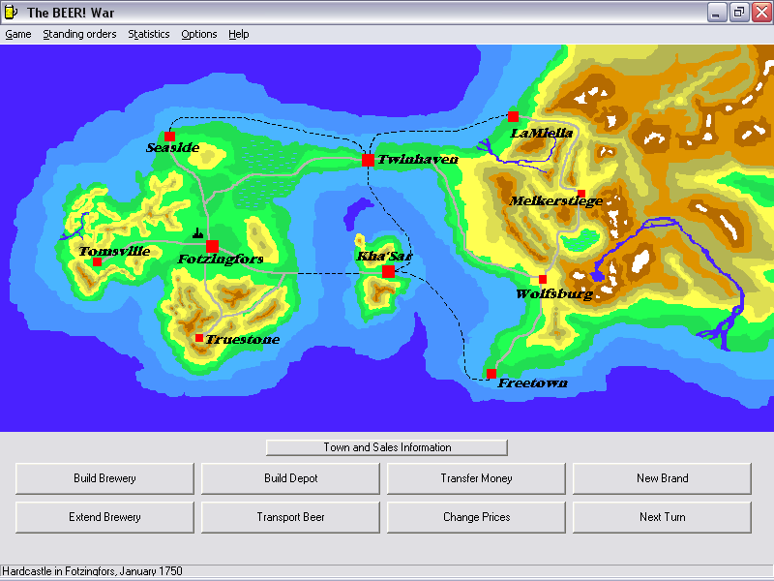Select the Wolfsburg town marker
The width and height of the screenshot is (774, 581).
click(x=543, y=280)
